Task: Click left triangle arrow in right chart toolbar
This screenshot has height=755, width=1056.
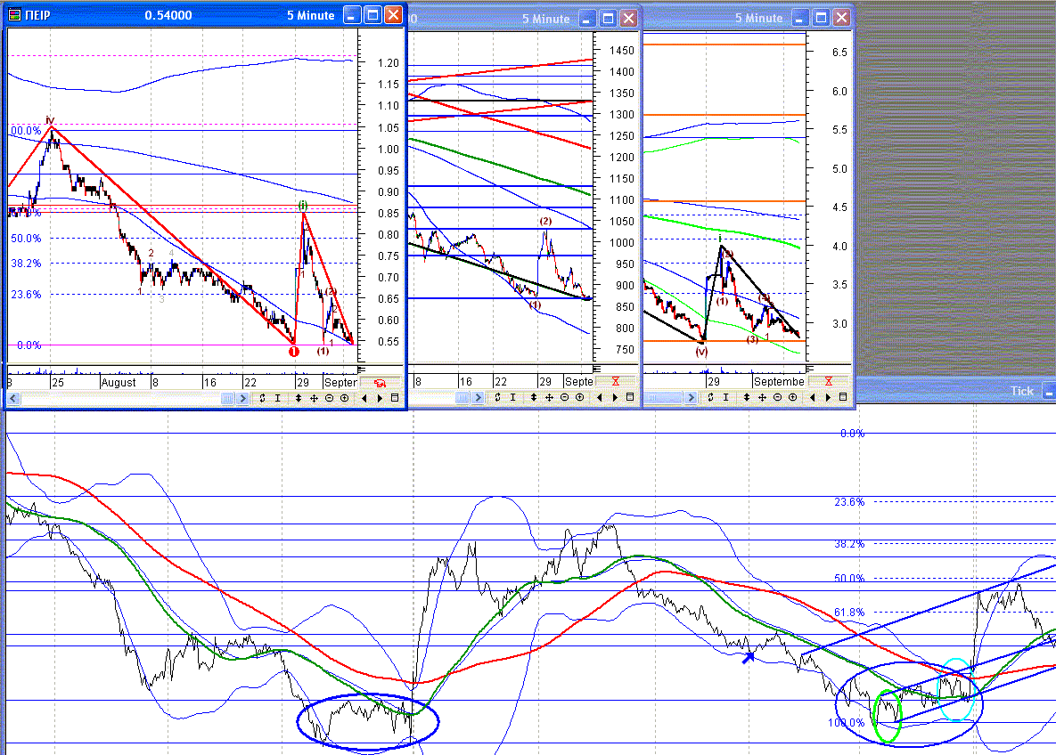Action: 812,397
